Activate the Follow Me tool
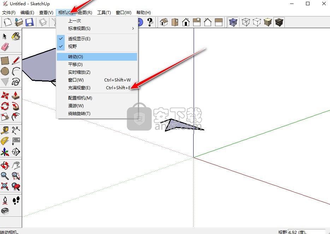This screenshot has height=234, width=330. (16, 106)
